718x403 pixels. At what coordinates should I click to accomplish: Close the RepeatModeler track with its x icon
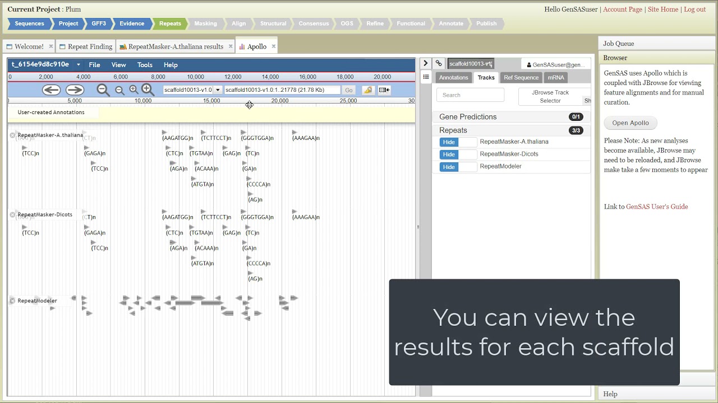click(x=12, y=301)
